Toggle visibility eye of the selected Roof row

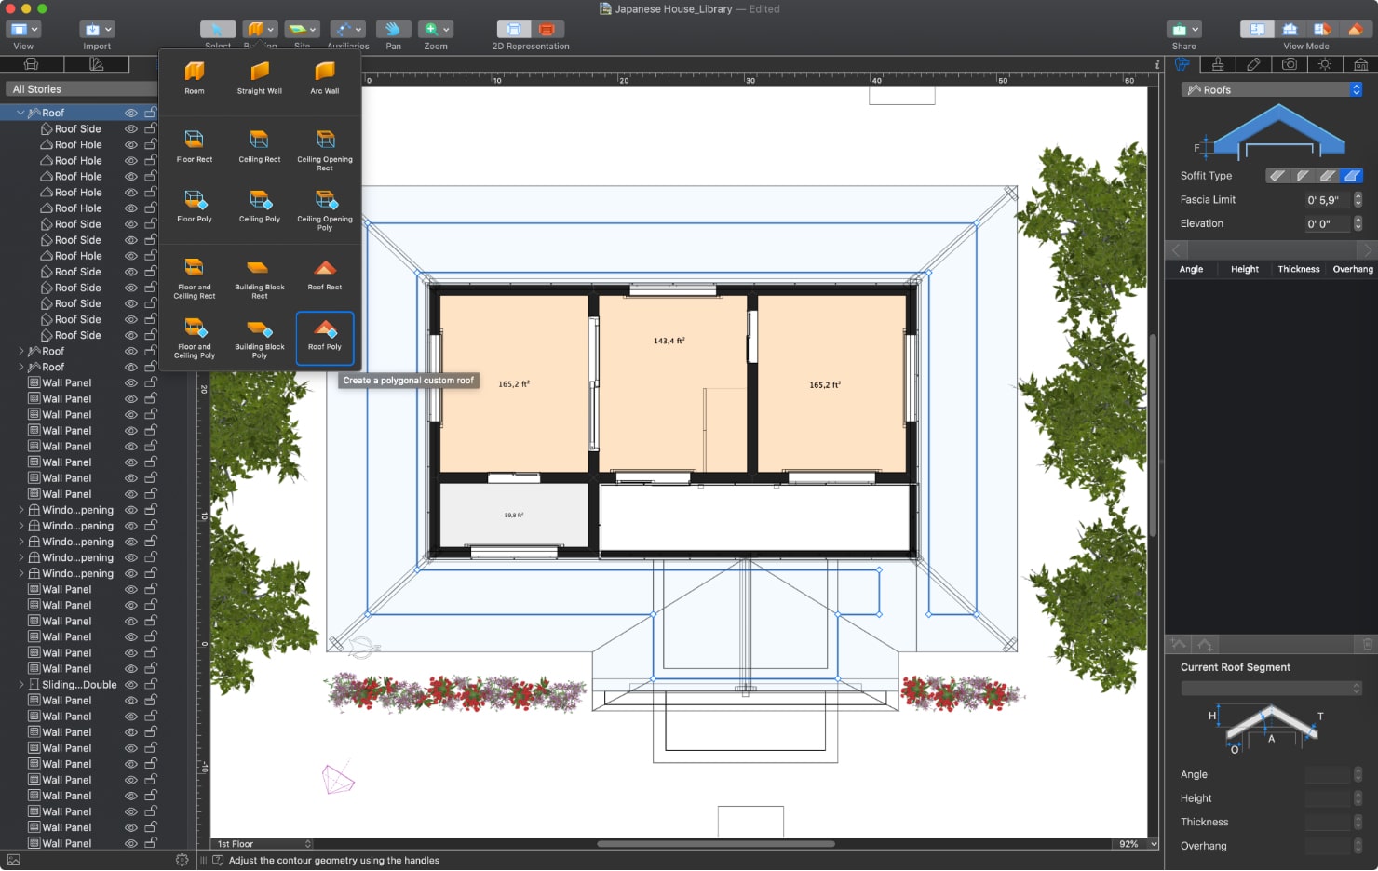[131, 114]
